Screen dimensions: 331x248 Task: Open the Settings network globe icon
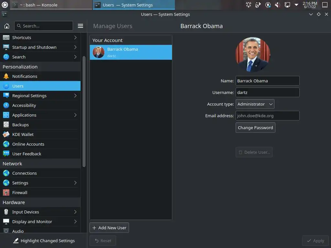coord(6,183)
